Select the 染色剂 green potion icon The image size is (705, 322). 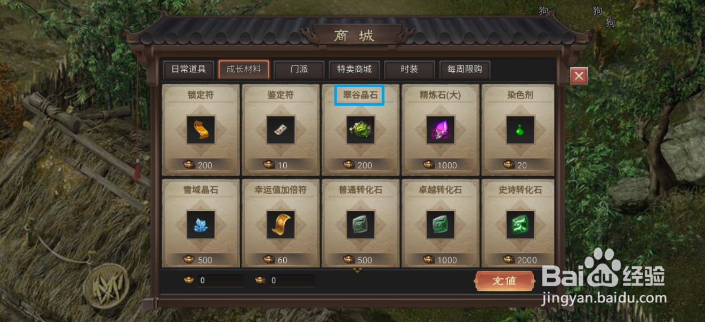[520, 130]
